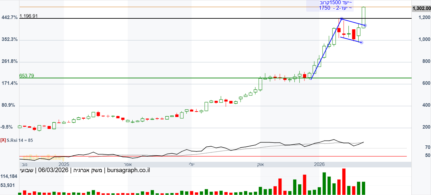Viewport: 431px width, 195px height.
Task: Click the 653.79 green support level label
Action: pos(27,76)
